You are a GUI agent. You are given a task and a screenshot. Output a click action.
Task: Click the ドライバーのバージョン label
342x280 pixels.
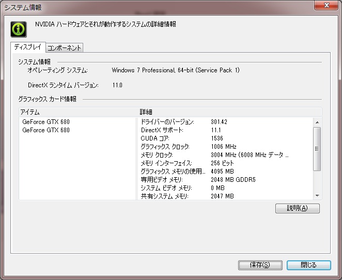pos(167,122)
